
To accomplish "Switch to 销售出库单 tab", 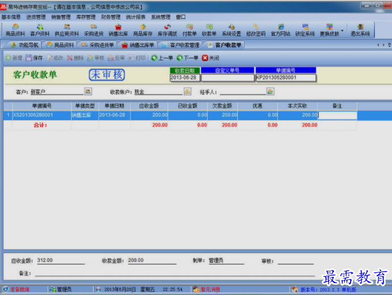I will tap(138, 45).
